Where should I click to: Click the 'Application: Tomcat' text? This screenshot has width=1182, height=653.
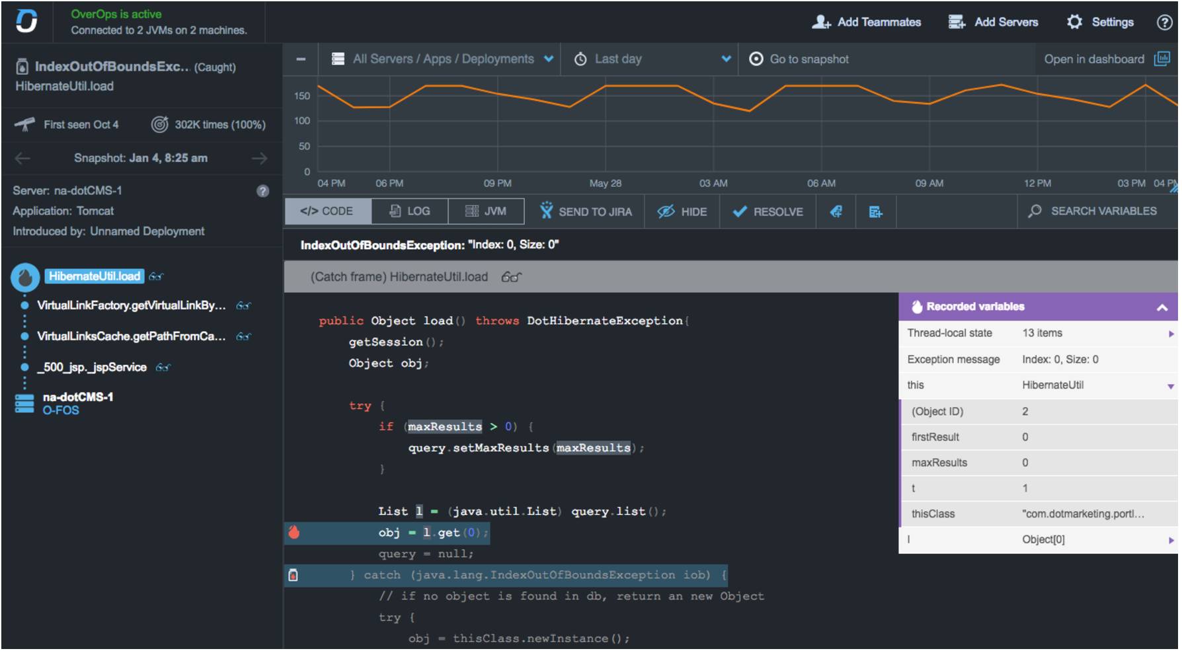[x=63, y=211]
